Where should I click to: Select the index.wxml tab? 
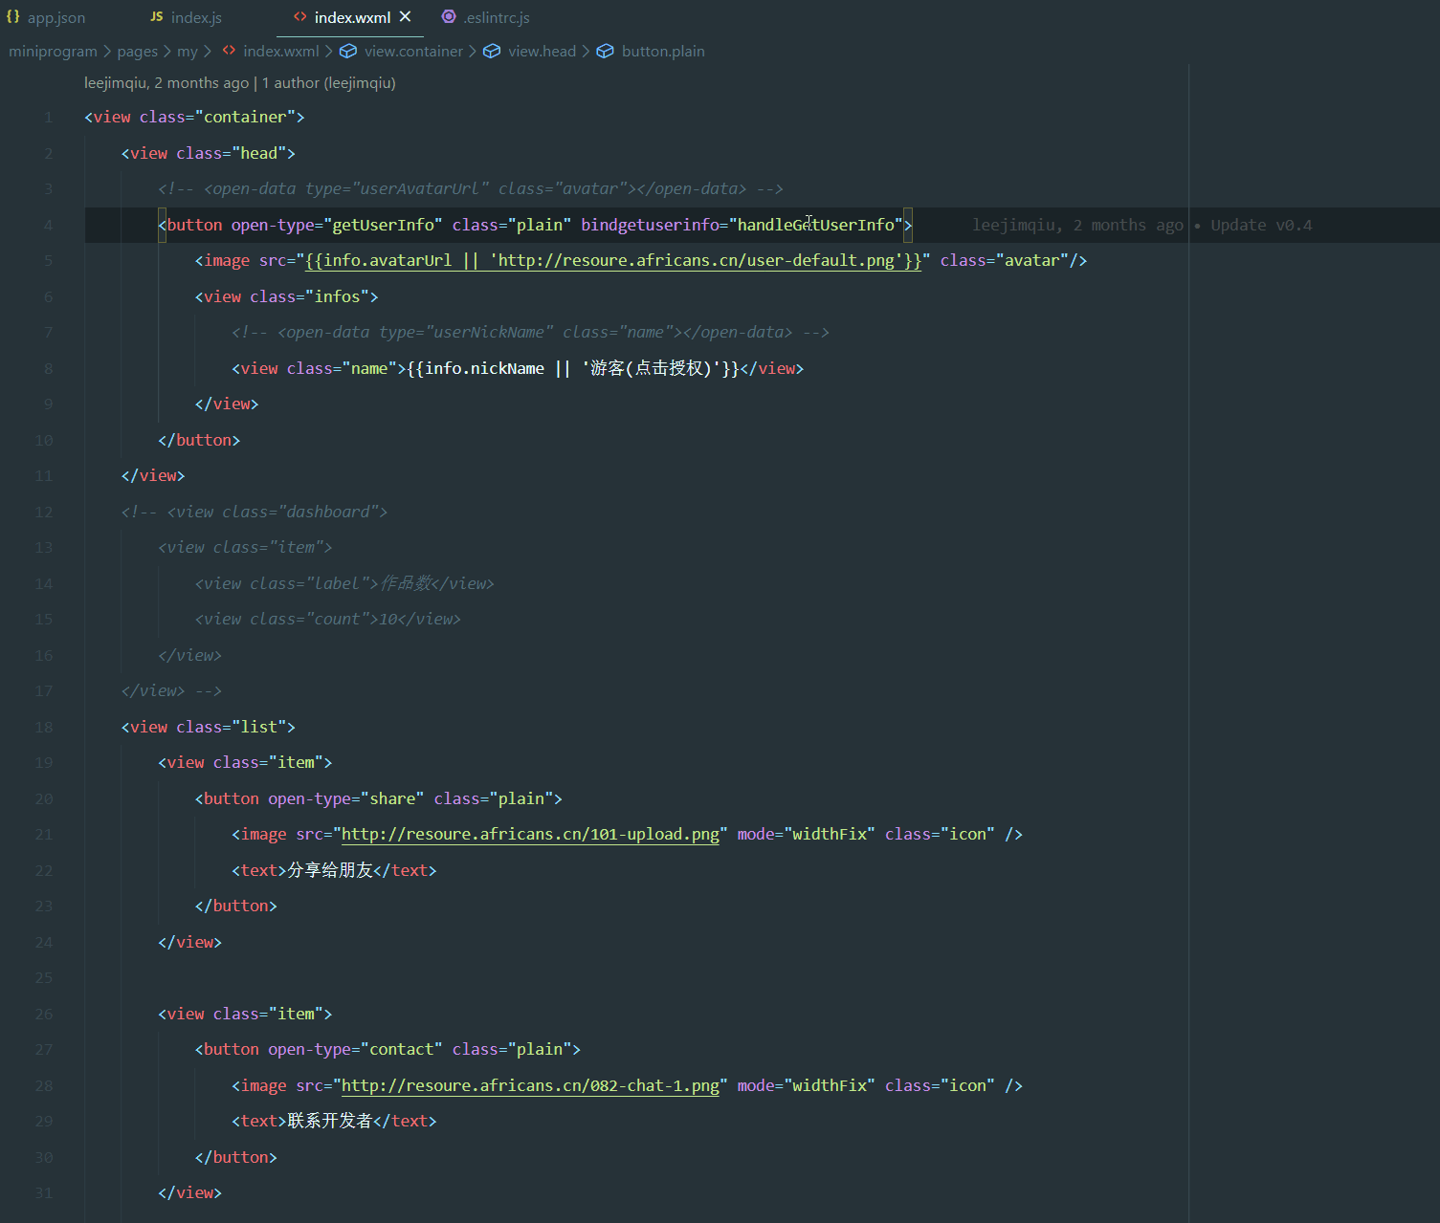coord(353,17)
